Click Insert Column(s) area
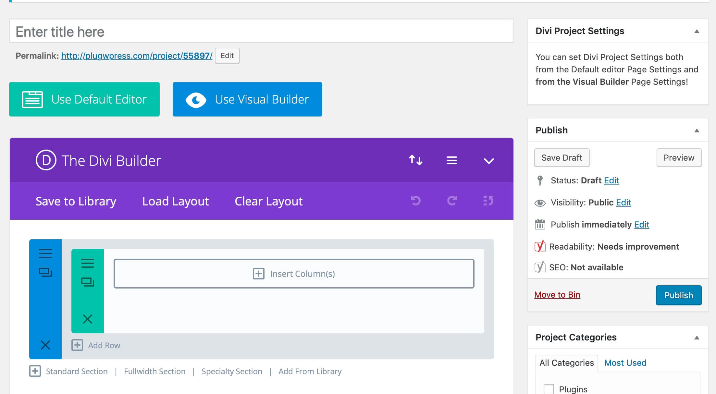 point(294,274)
